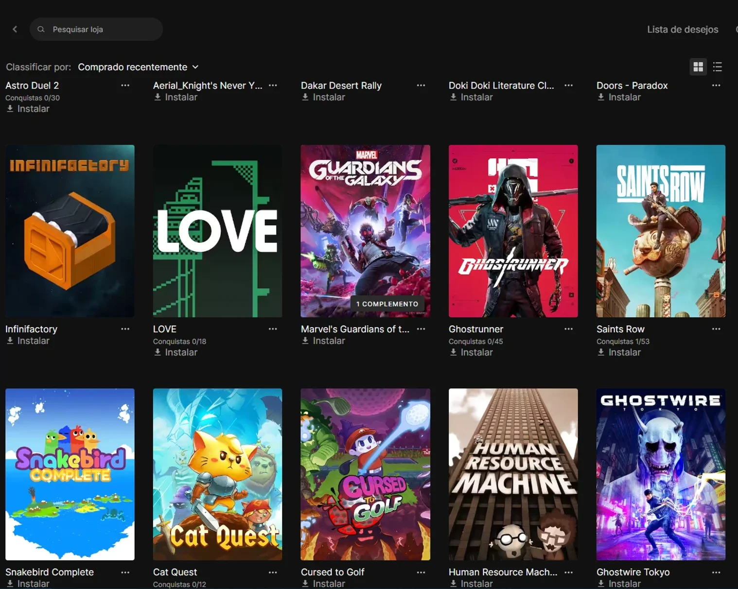Click 'Conquistas 0/45' under Ghostrunner
Image resolution: width=738 pixels, height=589 pixels.
tap(476, 342)
